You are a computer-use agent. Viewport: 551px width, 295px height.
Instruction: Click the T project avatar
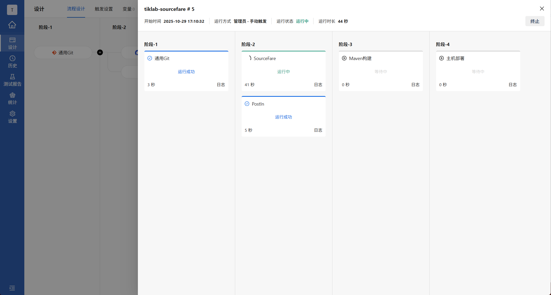(x=12, y=10)
